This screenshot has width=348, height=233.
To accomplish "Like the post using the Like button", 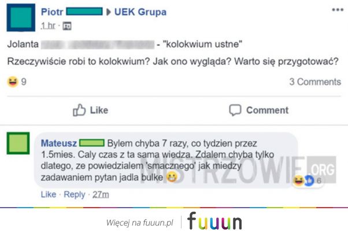I will tap(91, 110).
